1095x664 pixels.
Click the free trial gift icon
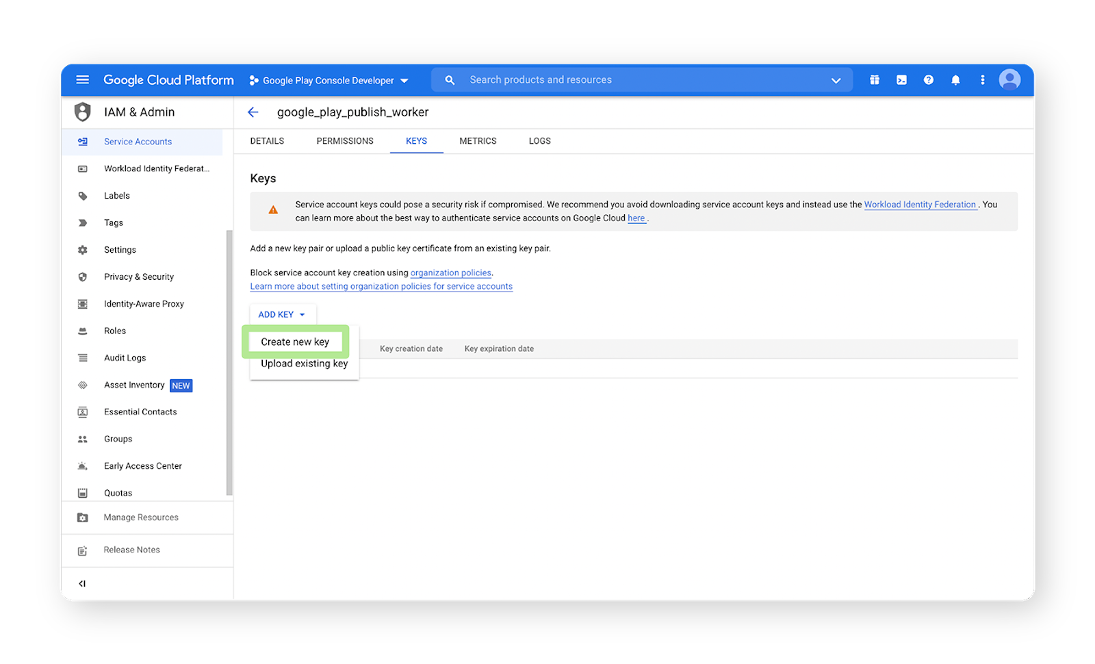(874, 79)
